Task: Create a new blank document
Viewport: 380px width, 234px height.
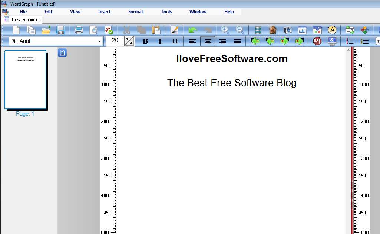Action: click(16, 30)
